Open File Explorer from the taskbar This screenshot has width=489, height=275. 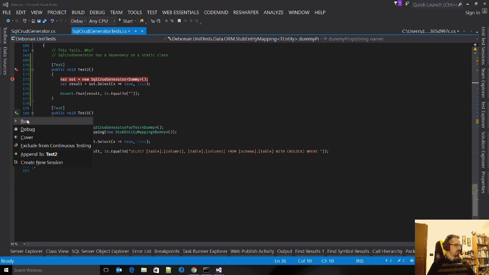(x=144, y=270)
